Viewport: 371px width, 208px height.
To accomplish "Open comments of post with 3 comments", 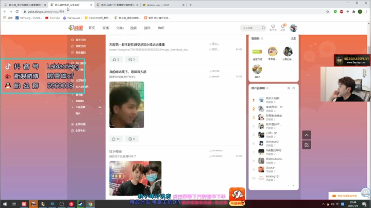I will click(x=131, y=59).
